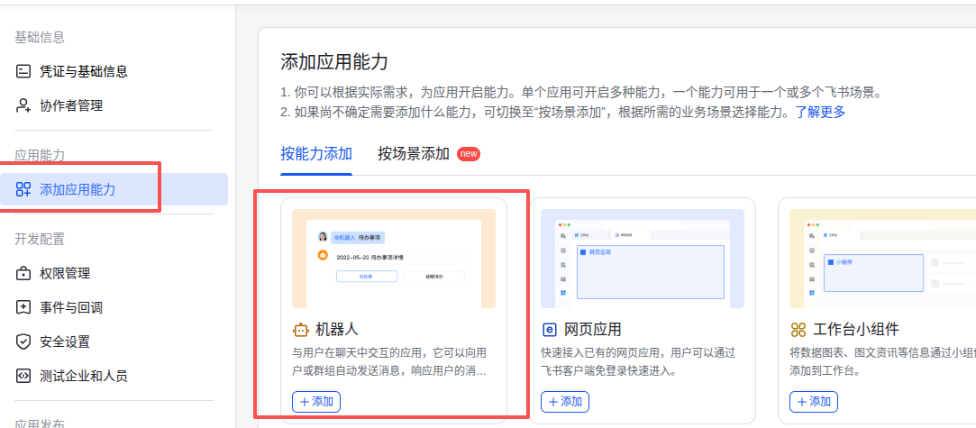Click the 添加应用能力 grid-plus icon
Screen dimensions: 976x428
click(23, 190)
